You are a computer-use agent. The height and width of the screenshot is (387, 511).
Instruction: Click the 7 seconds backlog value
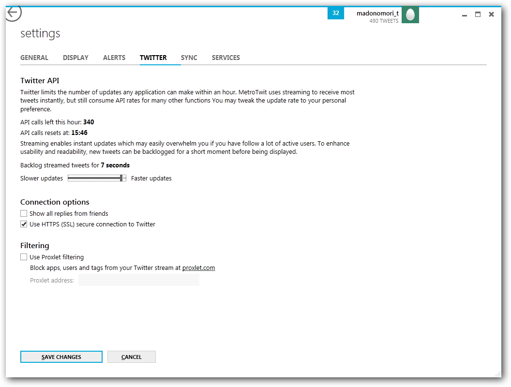[115, 165]
